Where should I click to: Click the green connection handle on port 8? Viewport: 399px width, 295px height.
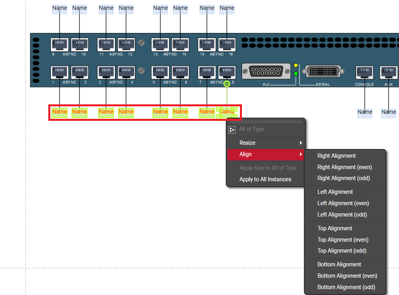tap(227, 83)
